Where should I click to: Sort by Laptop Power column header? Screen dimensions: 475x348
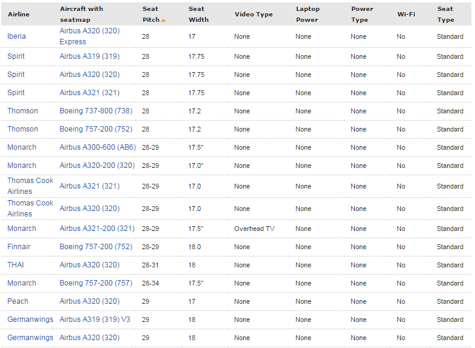coord(308,14)
